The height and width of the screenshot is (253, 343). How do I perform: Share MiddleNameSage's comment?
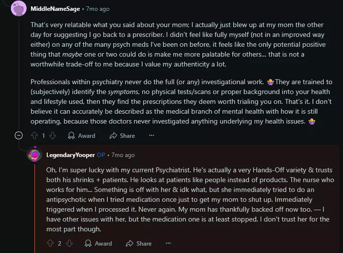click(122, 135)
